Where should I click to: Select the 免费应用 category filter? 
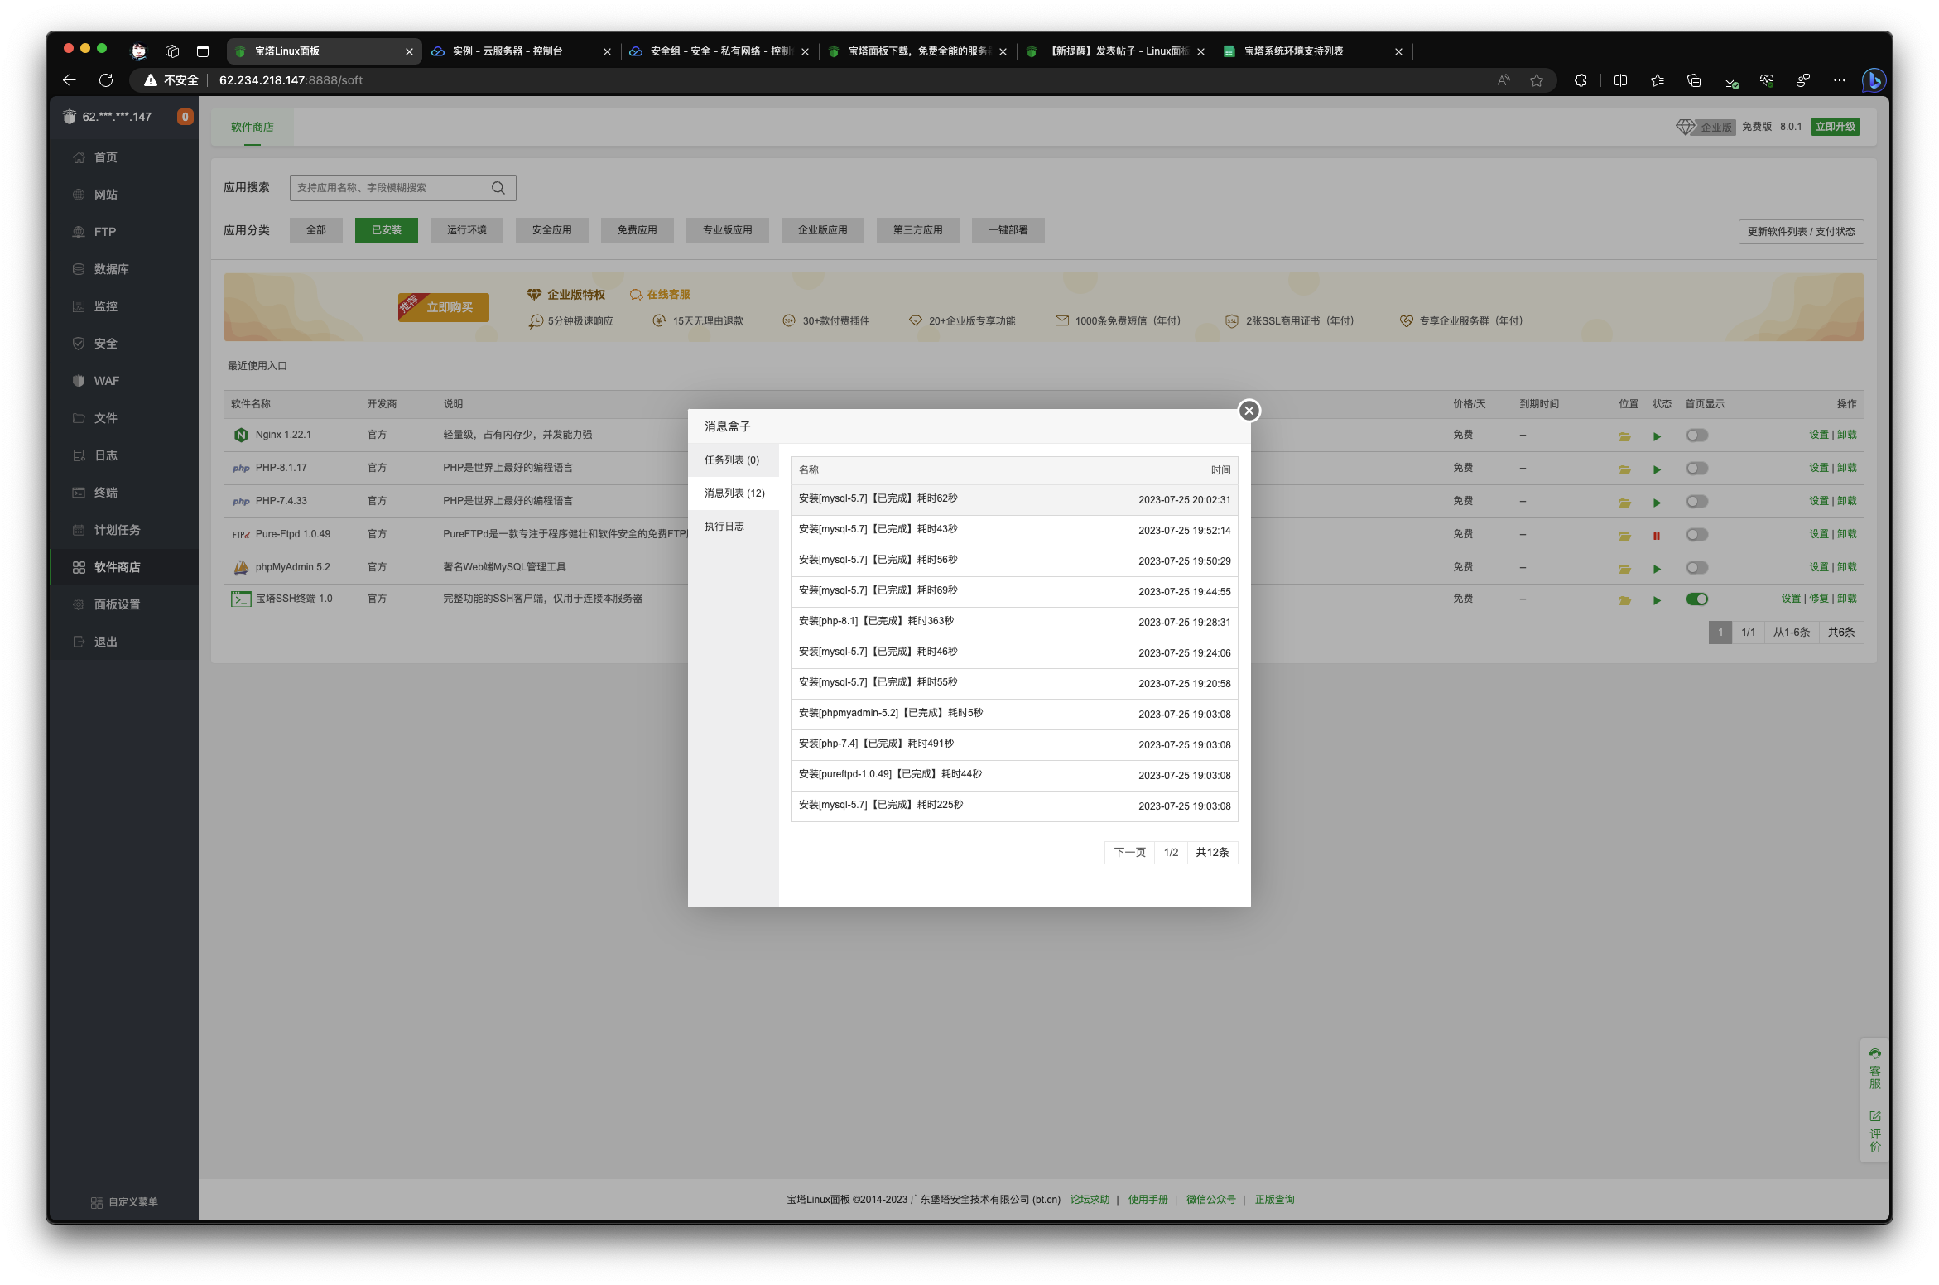point(638,230)
